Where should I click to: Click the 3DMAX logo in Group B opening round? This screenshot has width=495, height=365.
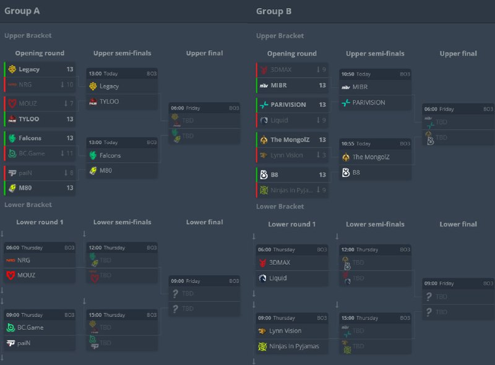pos(264,70)
